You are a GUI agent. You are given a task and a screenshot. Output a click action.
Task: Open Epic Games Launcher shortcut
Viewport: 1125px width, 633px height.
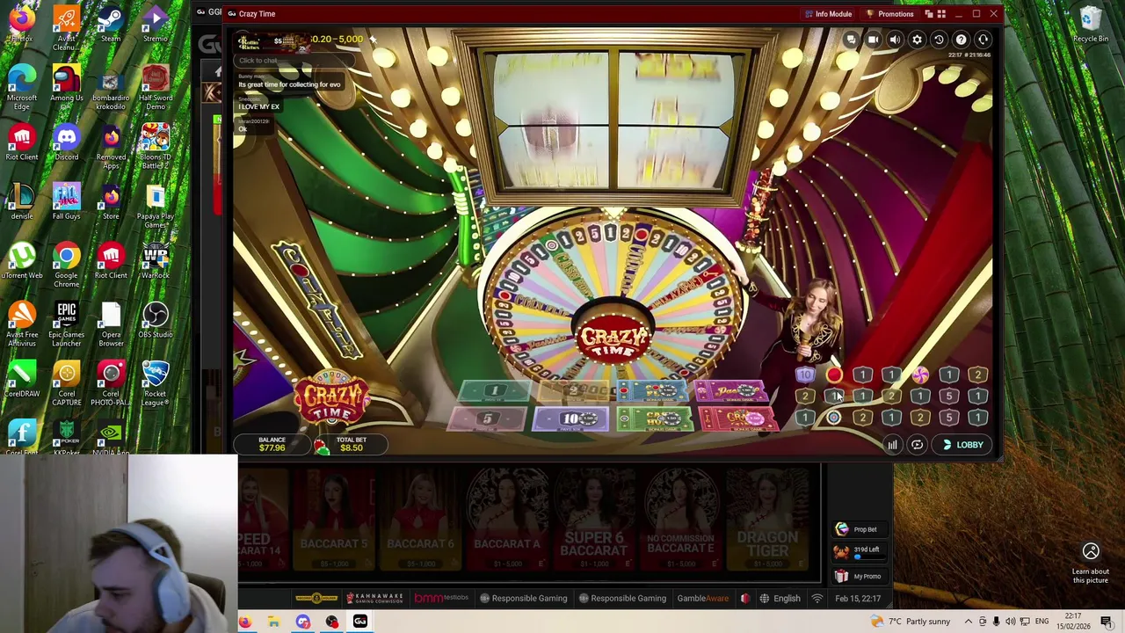pos(66,324)
